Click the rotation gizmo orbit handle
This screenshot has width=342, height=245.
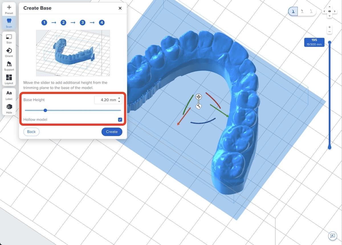199,97
